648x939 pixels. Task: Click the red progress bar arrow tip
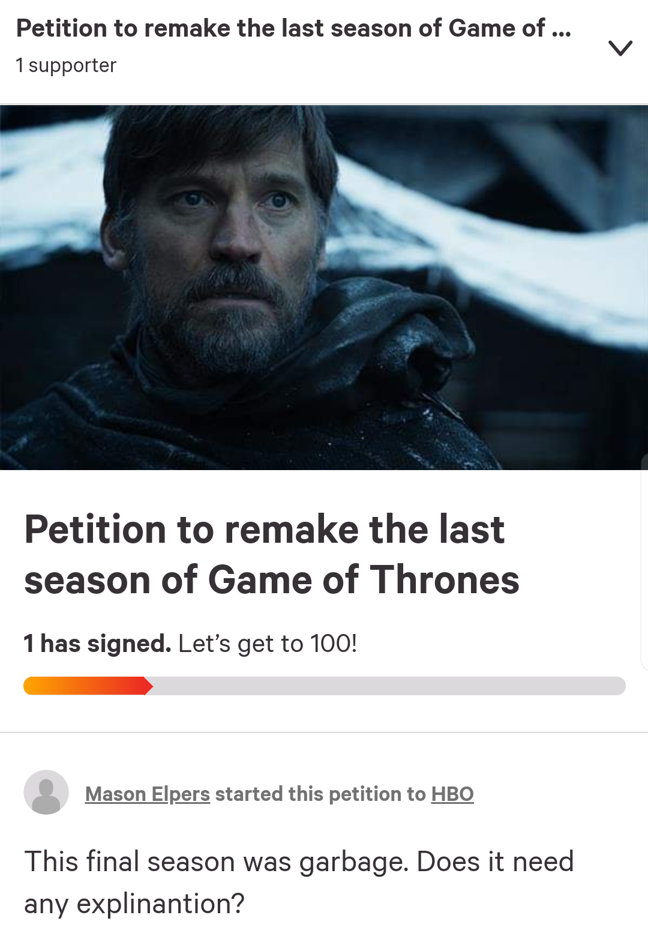click(x=148, y=686)
